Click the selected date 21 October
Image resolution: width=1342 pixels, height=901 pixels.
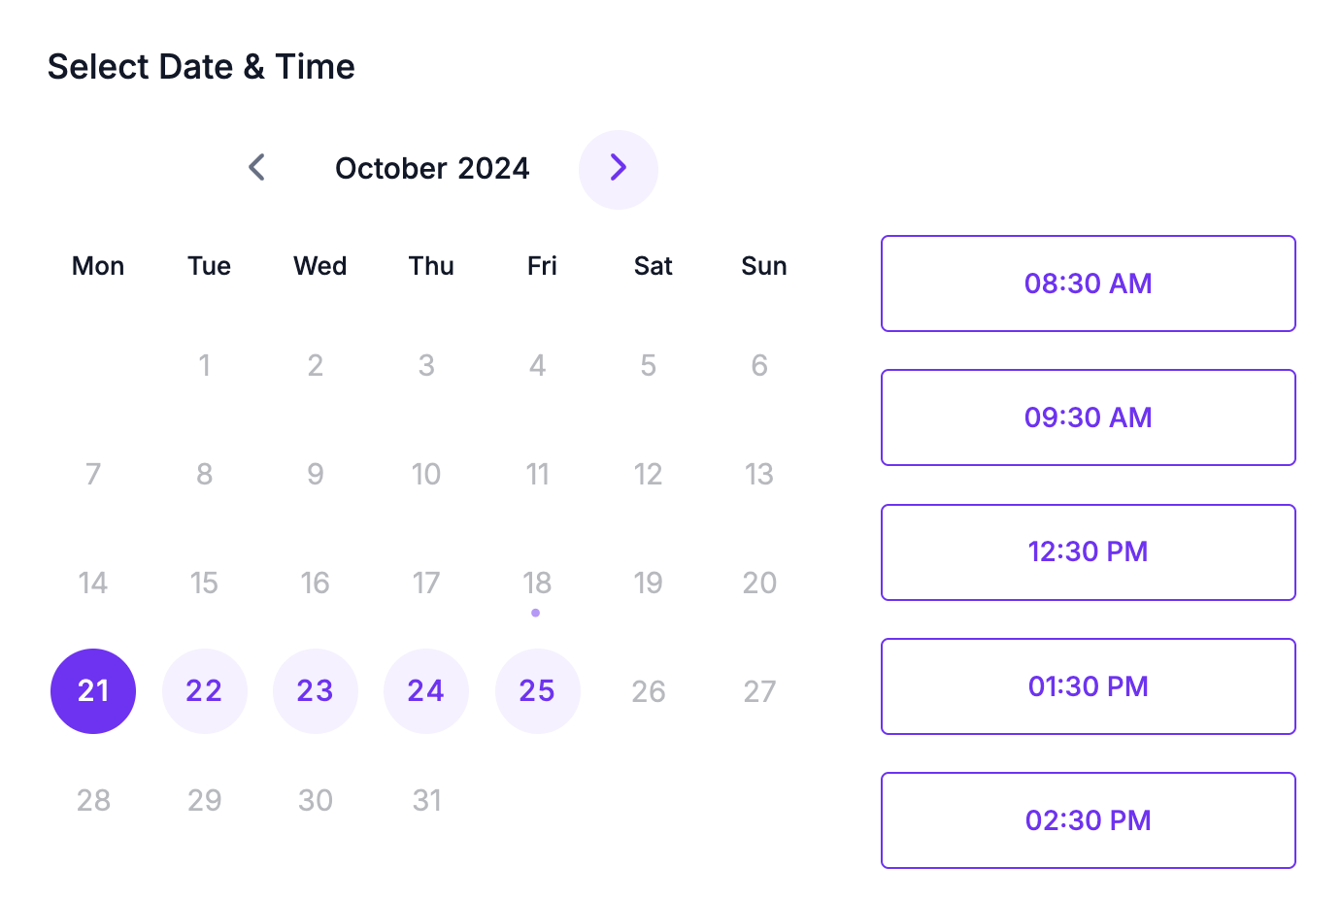93,691
